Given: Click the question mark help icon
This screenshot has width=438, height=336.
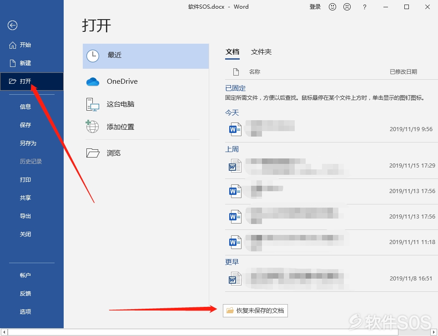Looking at the screenshot, I should coord(364,7).
